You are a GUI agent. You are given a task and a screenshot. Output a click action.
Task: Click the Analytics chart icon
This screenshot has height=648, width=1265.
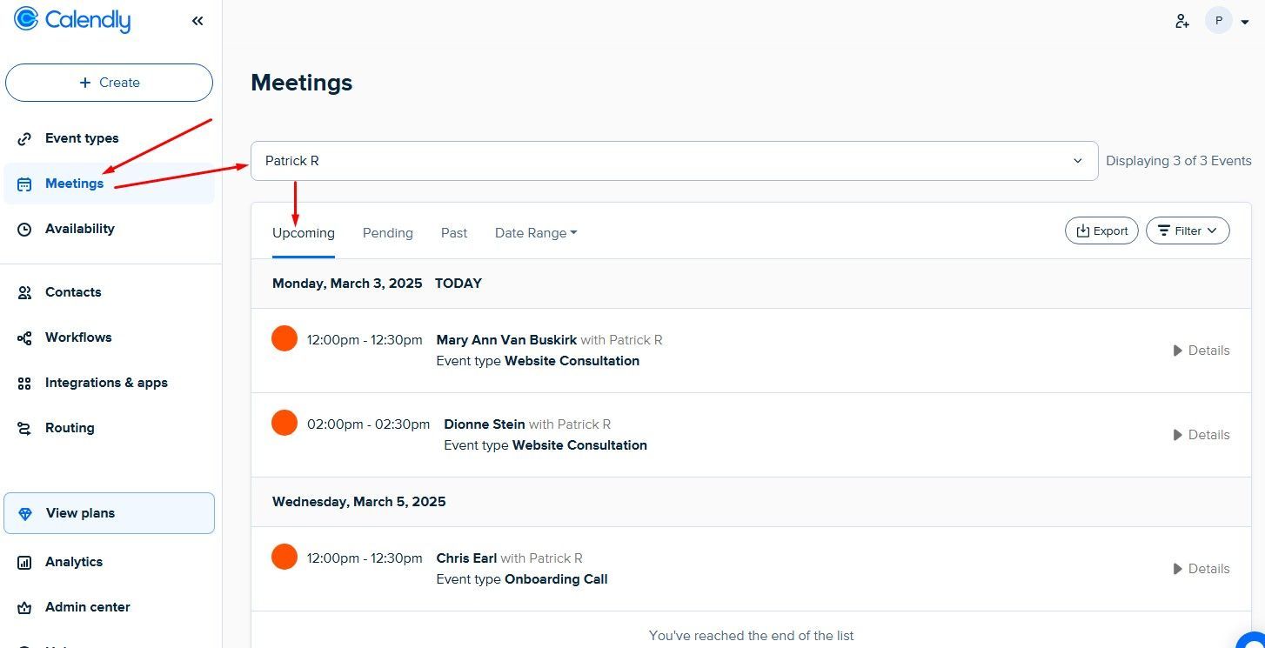point(24,563)
